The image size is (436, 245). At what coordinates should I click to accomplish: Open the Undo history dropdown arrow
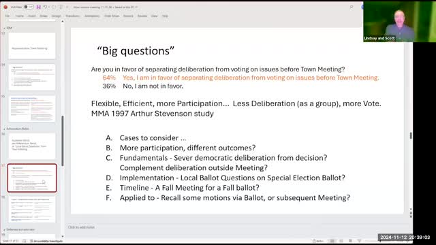pyautogui.click(x=49, y=7)
